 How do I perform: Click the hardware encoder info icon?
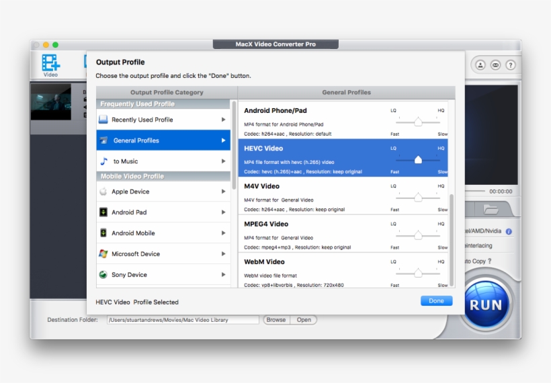click(x=509, y=231)
